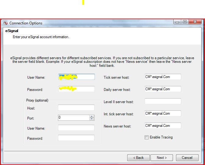This screenshot has width=205, height=165.
Task: Minimize the Connection Options window
Action: 177,22
